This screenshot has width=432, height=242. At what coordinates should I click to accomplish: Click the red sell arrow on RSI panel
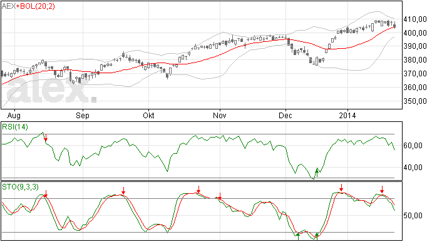pos(46,138)
